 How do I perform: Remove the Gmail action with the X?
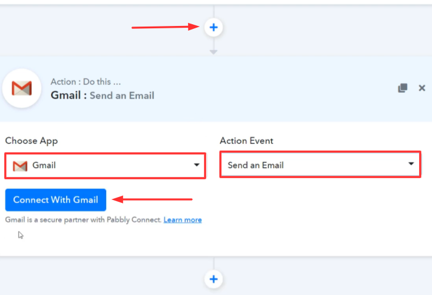(422, 88)
